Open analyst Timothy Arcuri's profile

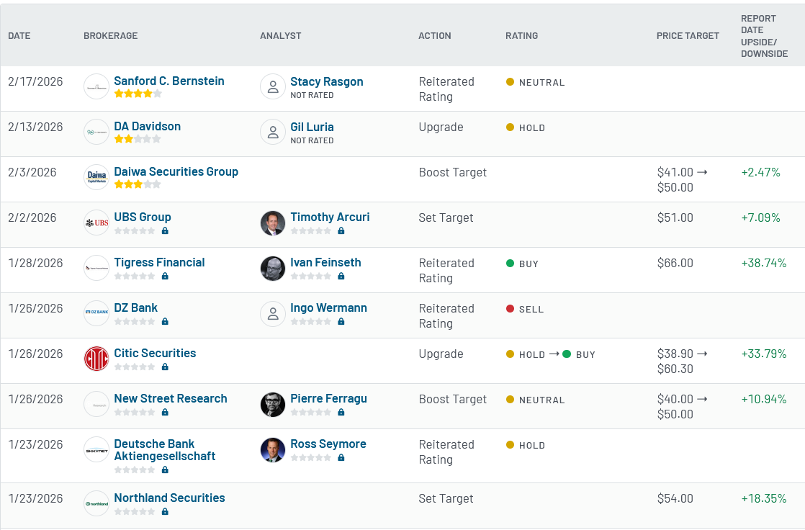pyautogui.click(x=330, y=217)
